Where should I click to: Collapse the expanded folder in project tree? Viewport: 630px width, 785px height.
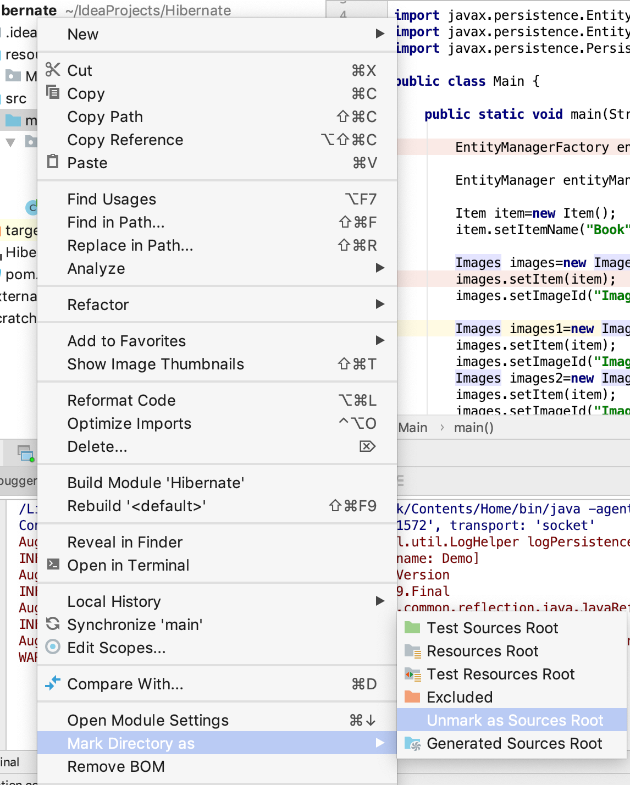tap(10, 142)
